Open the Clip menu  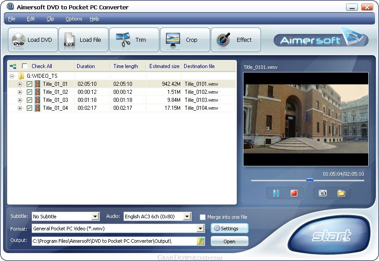pos(50,19)
